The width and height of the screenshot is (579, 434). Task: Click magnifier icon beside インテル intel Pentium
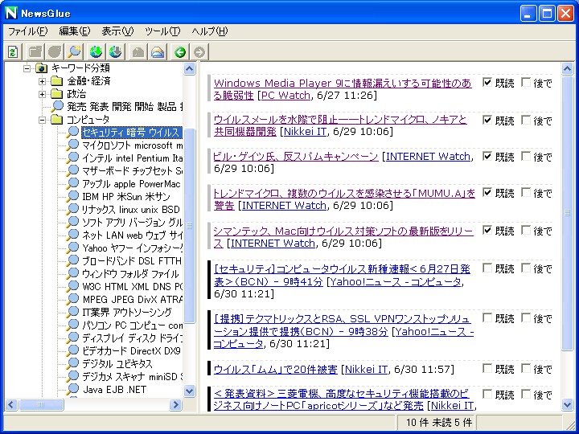point(72,158)
